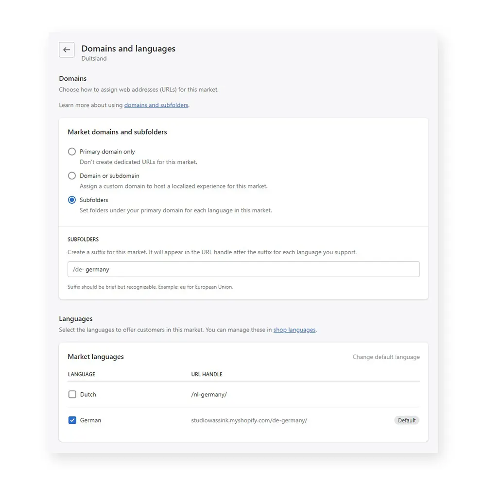
Task: Click the Market languages card heading
Action: pyautogui.click(x=96, y=357)
